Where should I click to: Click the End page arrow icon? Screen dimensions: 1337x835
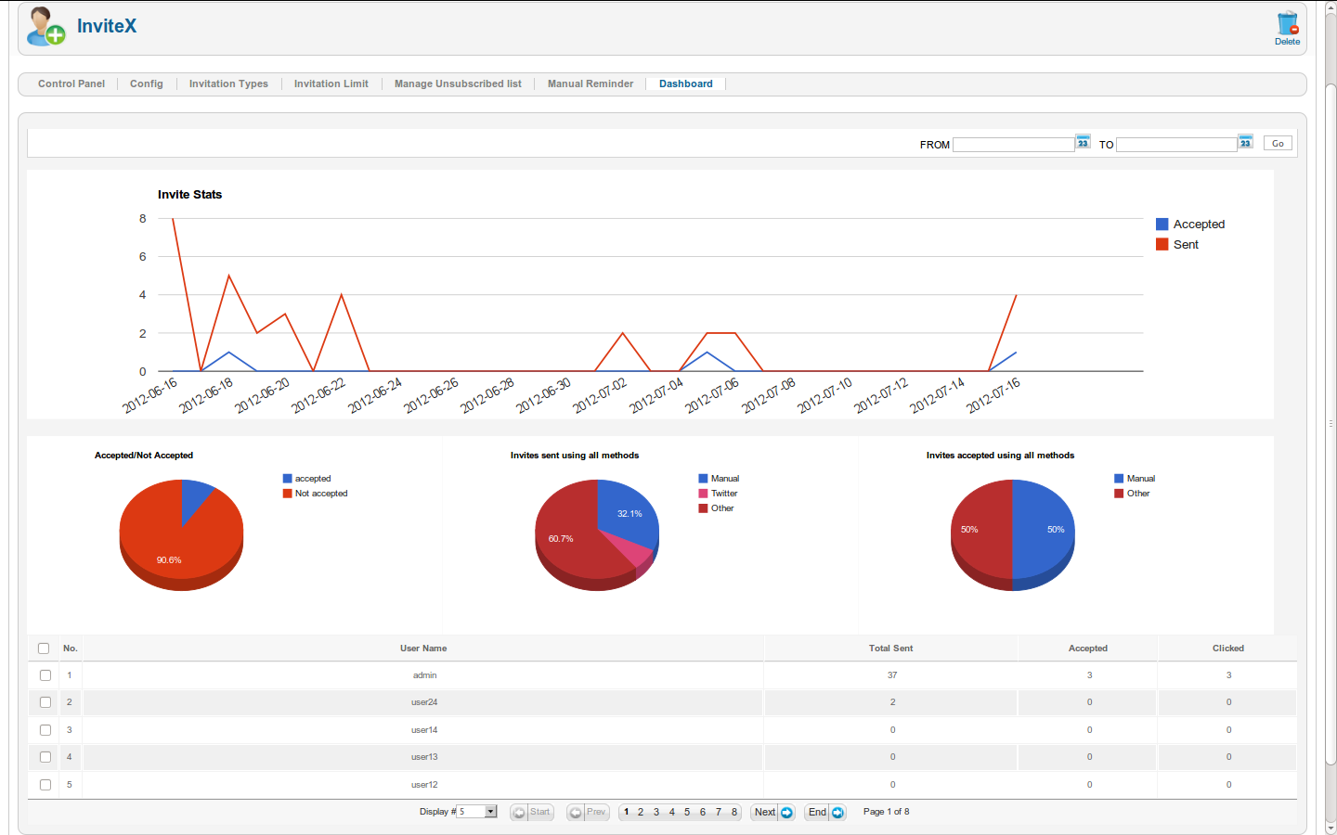pos(837,813)
